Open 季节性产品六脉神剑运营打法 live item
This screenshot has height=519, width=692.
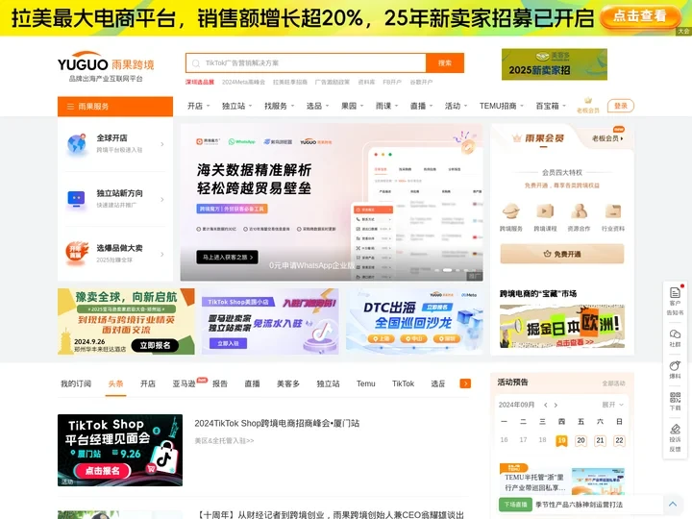pos(579,505)
